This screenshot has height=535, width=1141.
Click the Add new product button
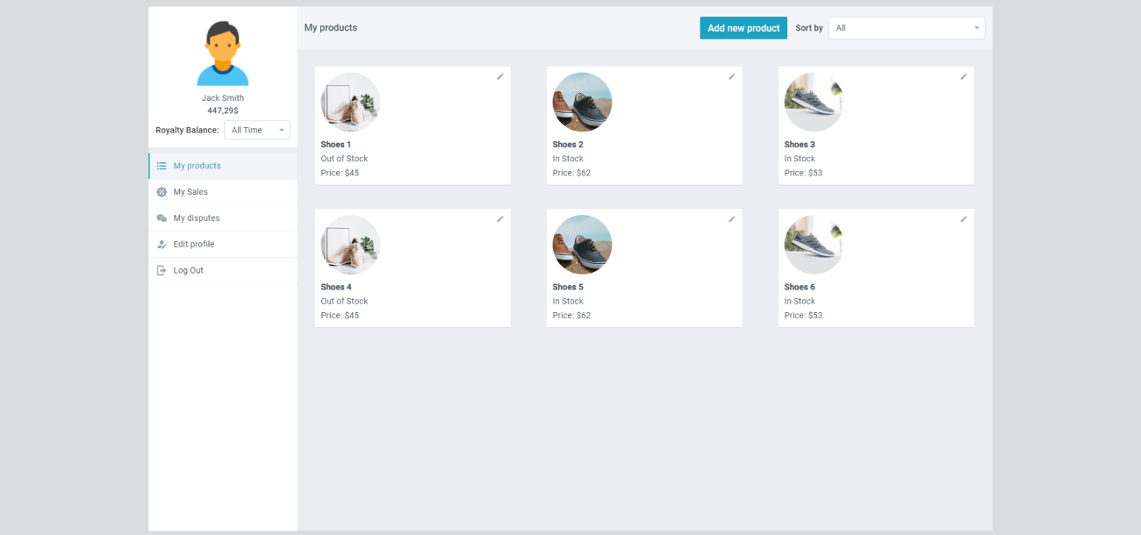point(743,28)
